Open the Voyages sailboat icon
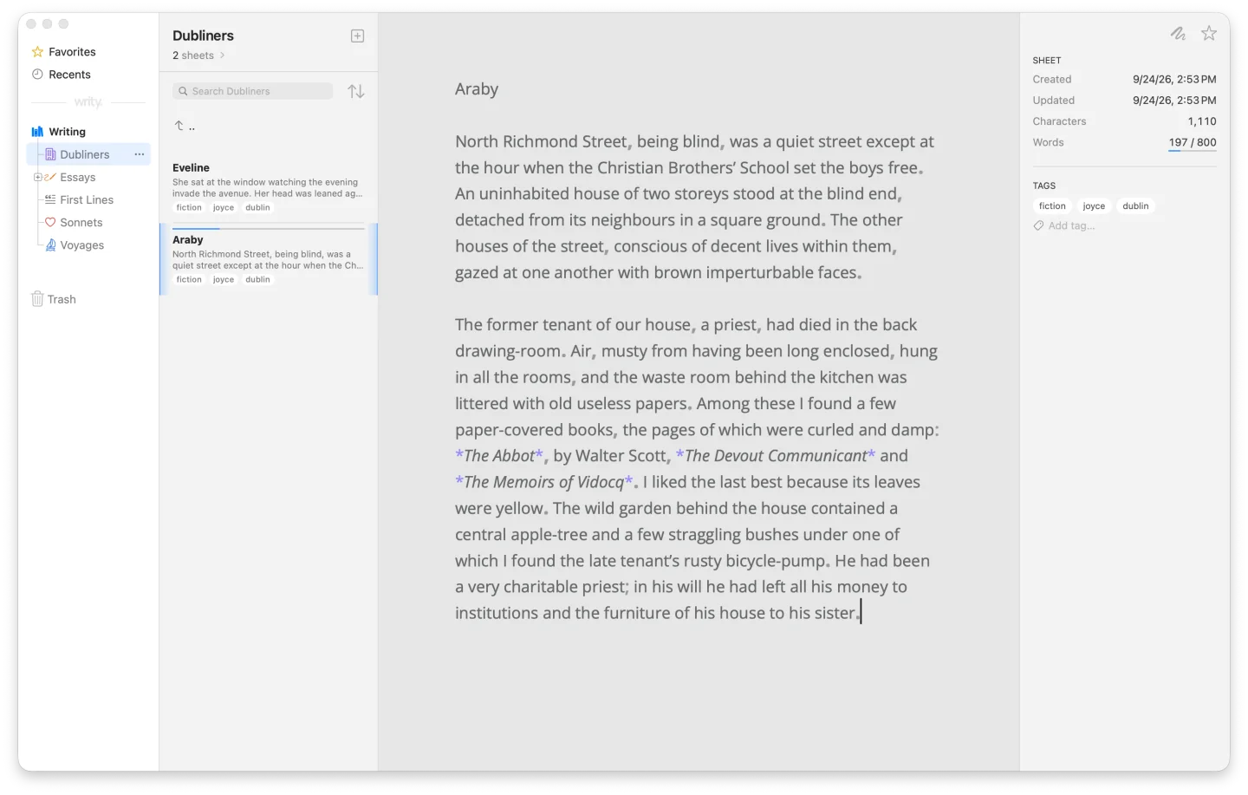Viewport: 1248px width, 795px height. tap(50, 245)
